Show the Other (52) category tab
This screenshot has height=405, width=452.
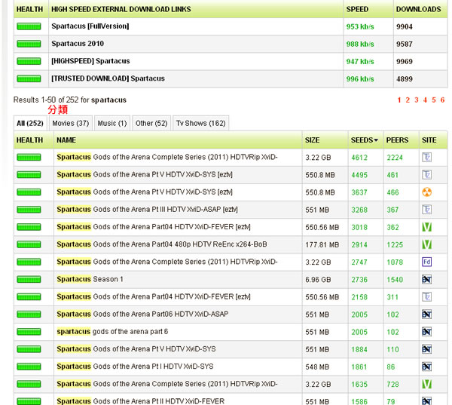click(151, 123)
